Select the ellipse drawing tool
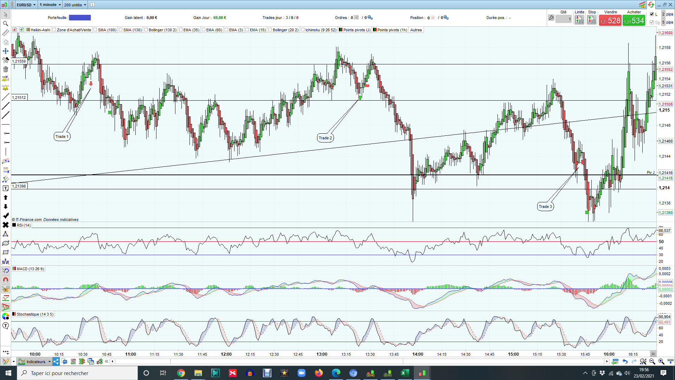Viewport: 675px width, 380px height. coord(6,243)
